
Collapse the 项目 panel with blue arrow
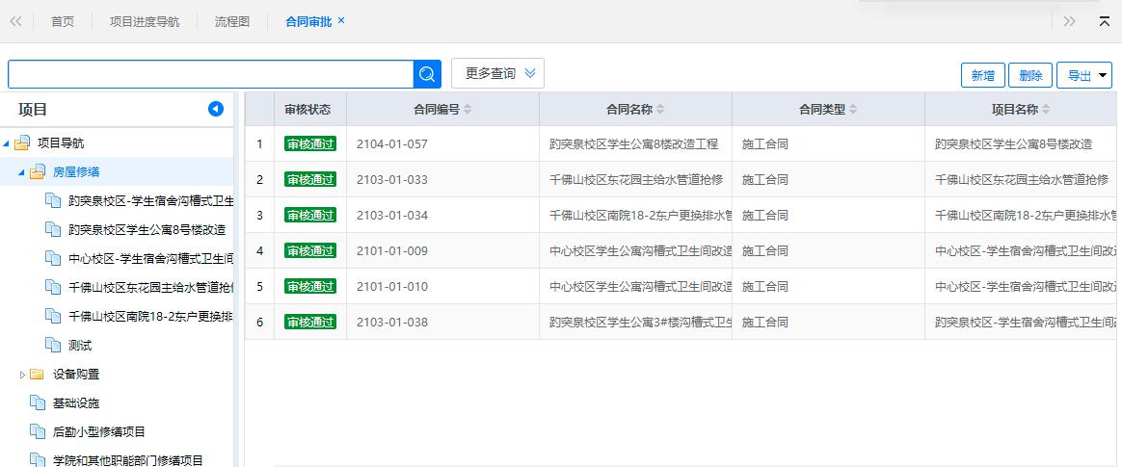pos(216,110)
